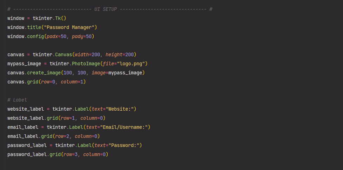Click "image" keyword in create_image call
This screenshot has height=170, width=343.
(99, 73)
